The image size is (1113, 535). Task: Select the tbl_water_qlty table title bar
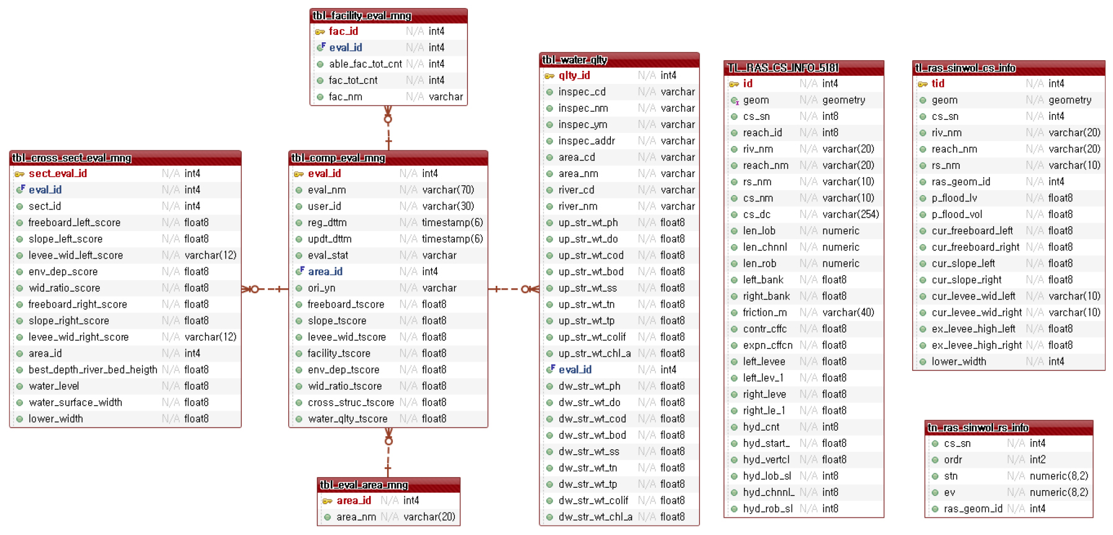tap(619, 60)
